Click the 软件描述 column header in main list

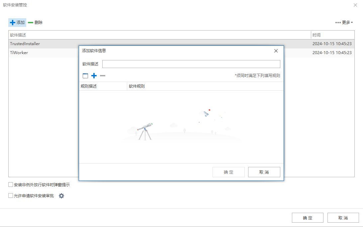[x=160, y=35]
